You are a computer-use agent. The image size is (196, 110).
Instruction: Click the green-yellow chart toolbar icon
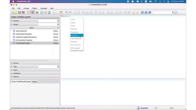coord(37,13)
